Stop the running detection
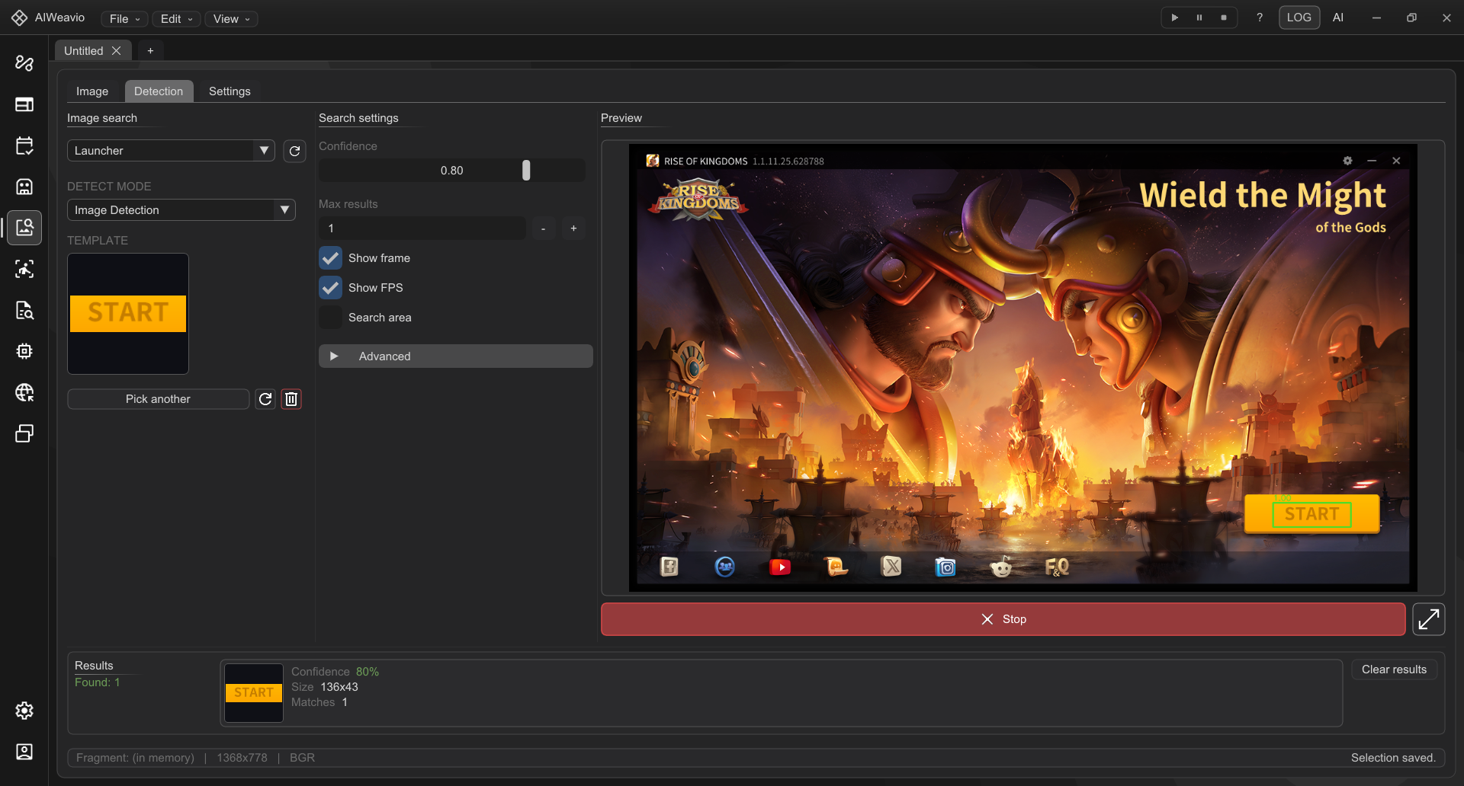The width and height of the screenshot is (1464, 786). pos(1003,619)
